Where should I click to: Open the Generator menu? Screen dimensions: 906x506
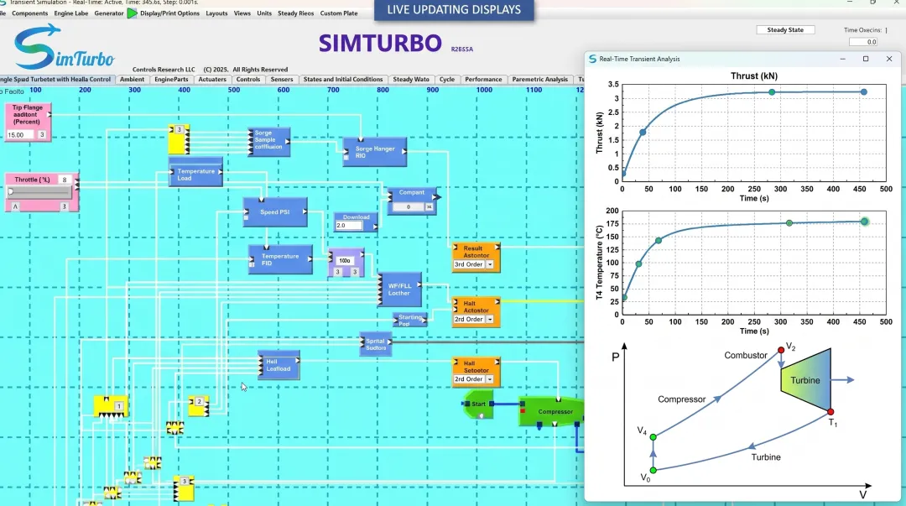coord(108,13)
